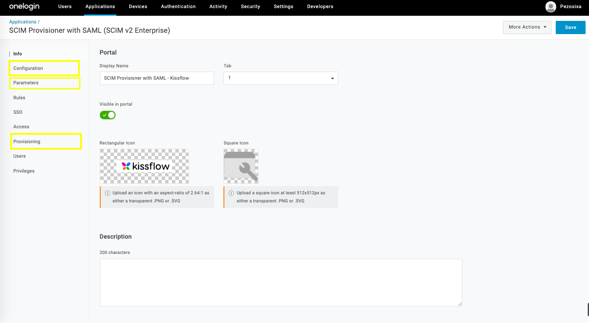Open the SSO sidebar tab
This screenshot has width=589, height=323.
tap(18, 112)
